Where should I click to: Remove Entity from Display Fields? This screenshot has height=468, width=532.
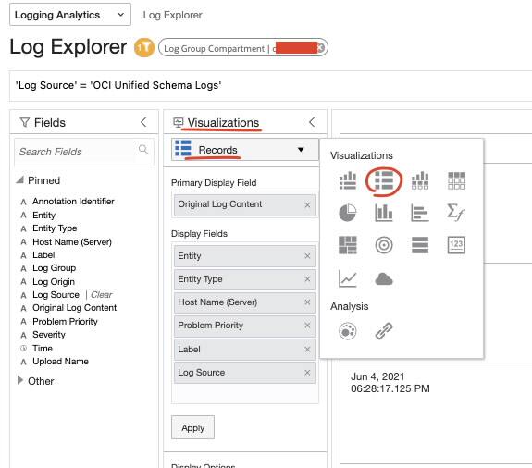[x=307, y=256]
